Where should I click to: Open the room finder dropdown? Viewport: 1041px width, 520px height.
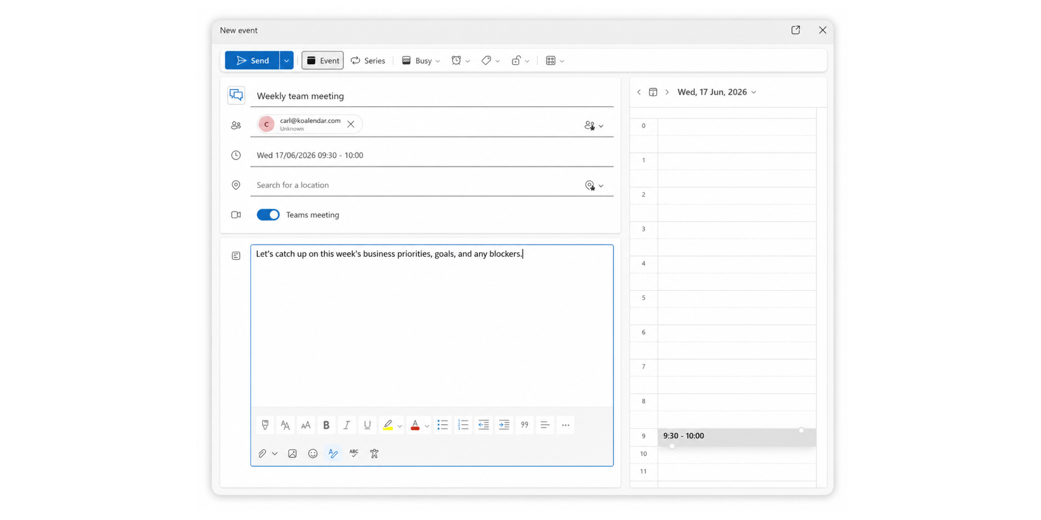[594, 185]
